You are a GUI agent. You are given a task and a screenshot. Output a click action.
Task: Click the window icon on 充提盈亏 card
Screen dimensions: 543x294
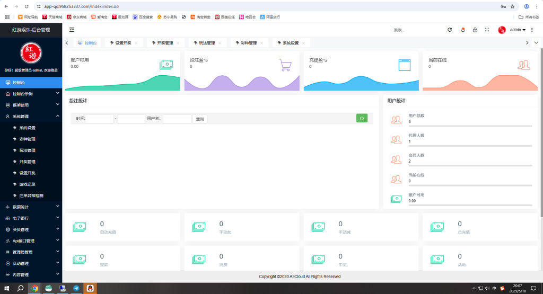coord(404,65)
